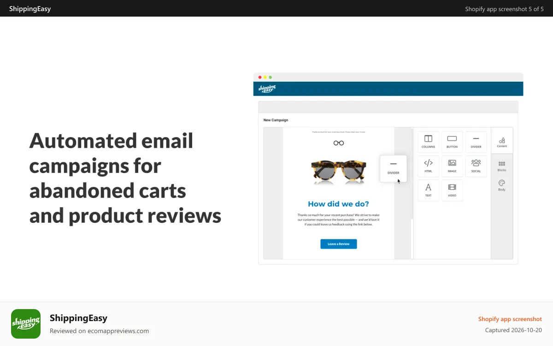Viewport: 553px width, 346px height.
Task: Click the ShippingEasy title in top bar
Action: pyautogui.click(x=30, y=9)
